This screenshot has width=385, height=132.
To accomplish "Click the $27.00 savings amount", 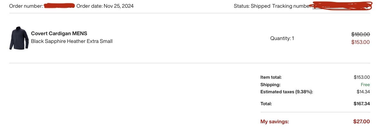I will pos(361,122).
